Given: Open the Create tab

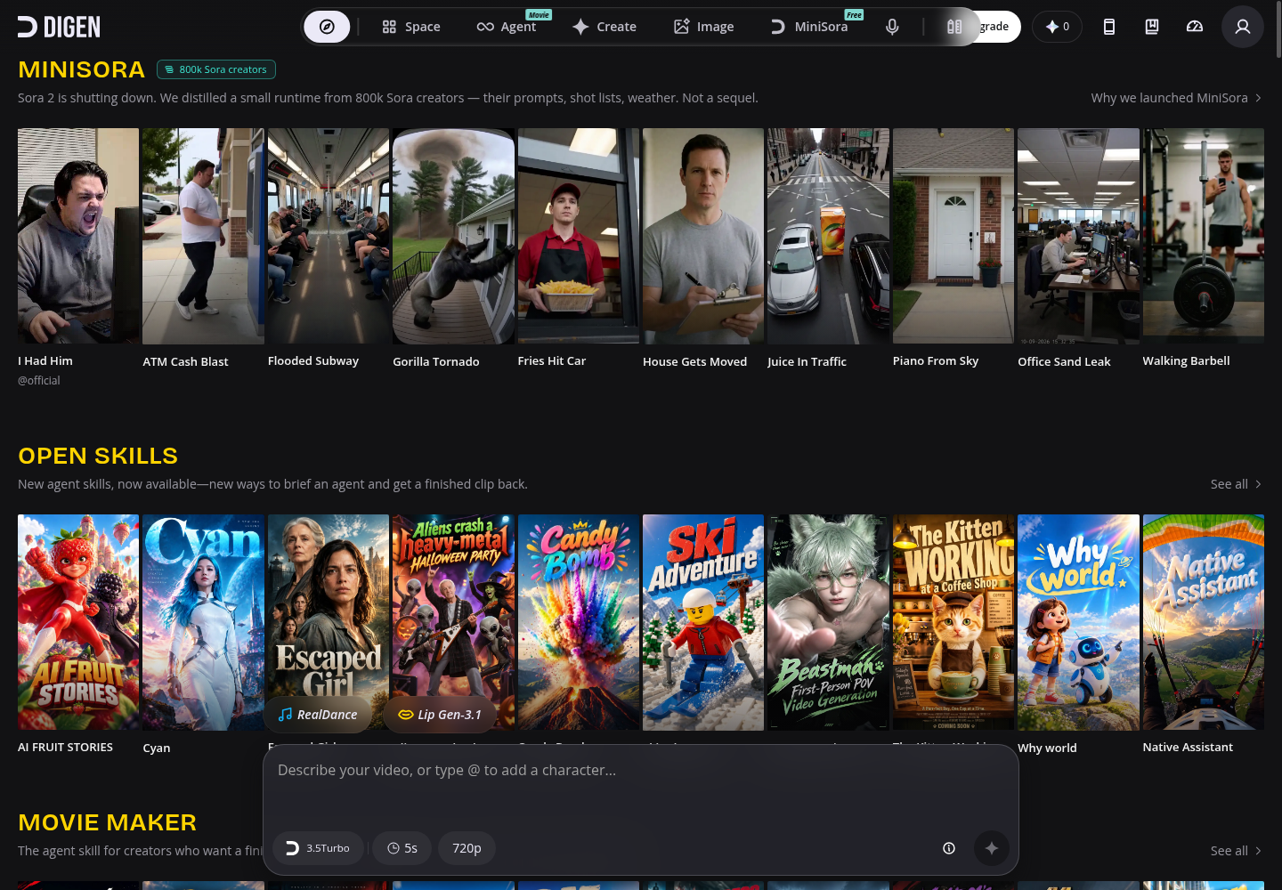Looking at the screenshot, I should (x=604, y=27).
